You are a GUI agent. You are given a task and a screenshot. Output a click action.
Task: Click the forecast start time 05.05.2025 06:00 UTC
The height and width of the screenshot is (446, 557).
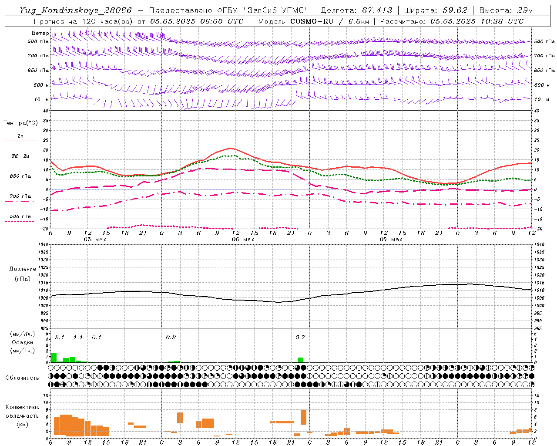pos(197,21)
